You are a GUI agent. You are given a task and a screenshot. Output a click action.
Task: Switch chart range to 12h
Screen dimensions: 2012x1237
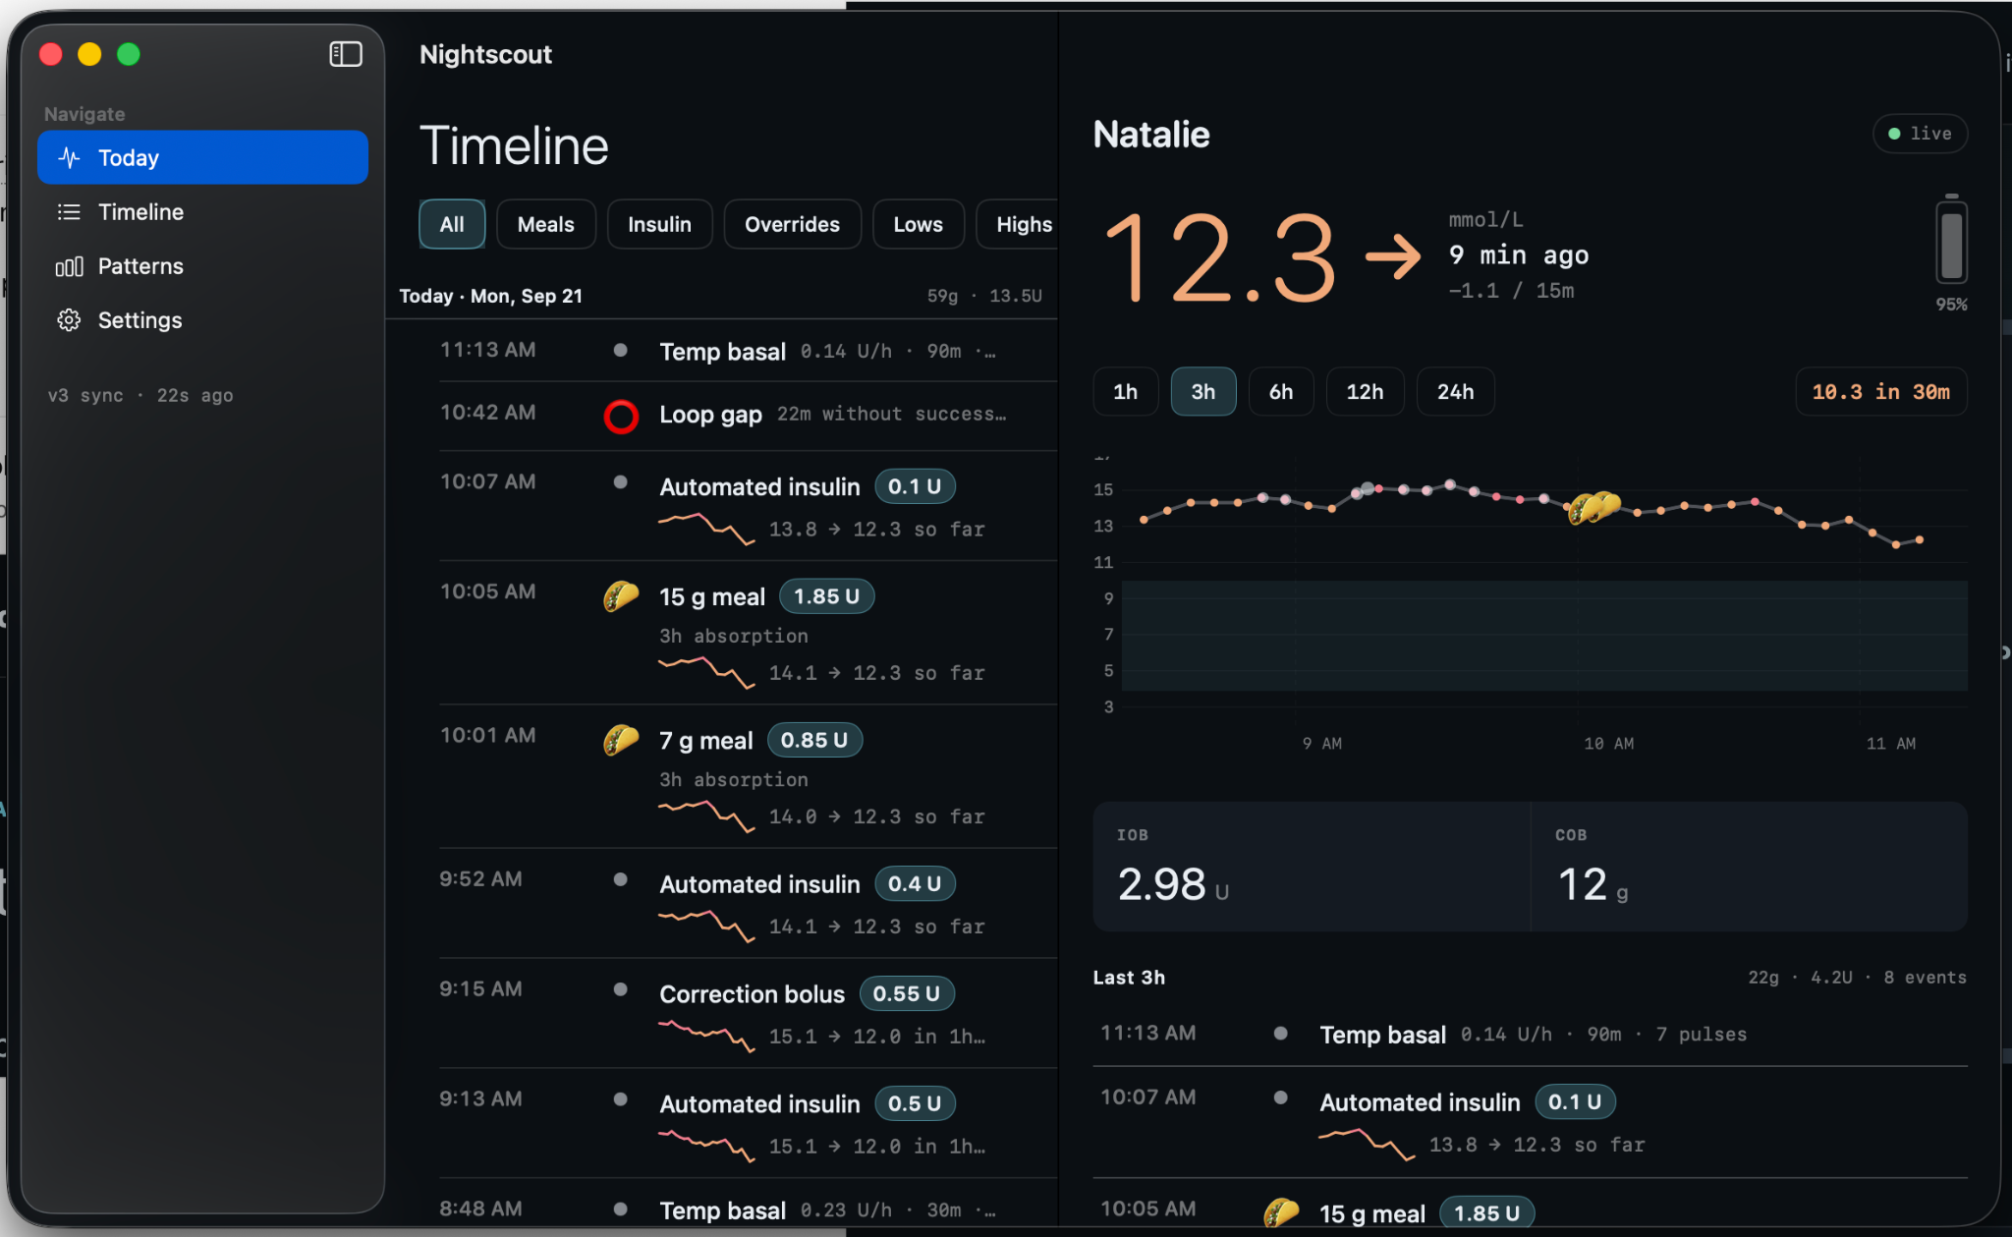(1365, 392)
